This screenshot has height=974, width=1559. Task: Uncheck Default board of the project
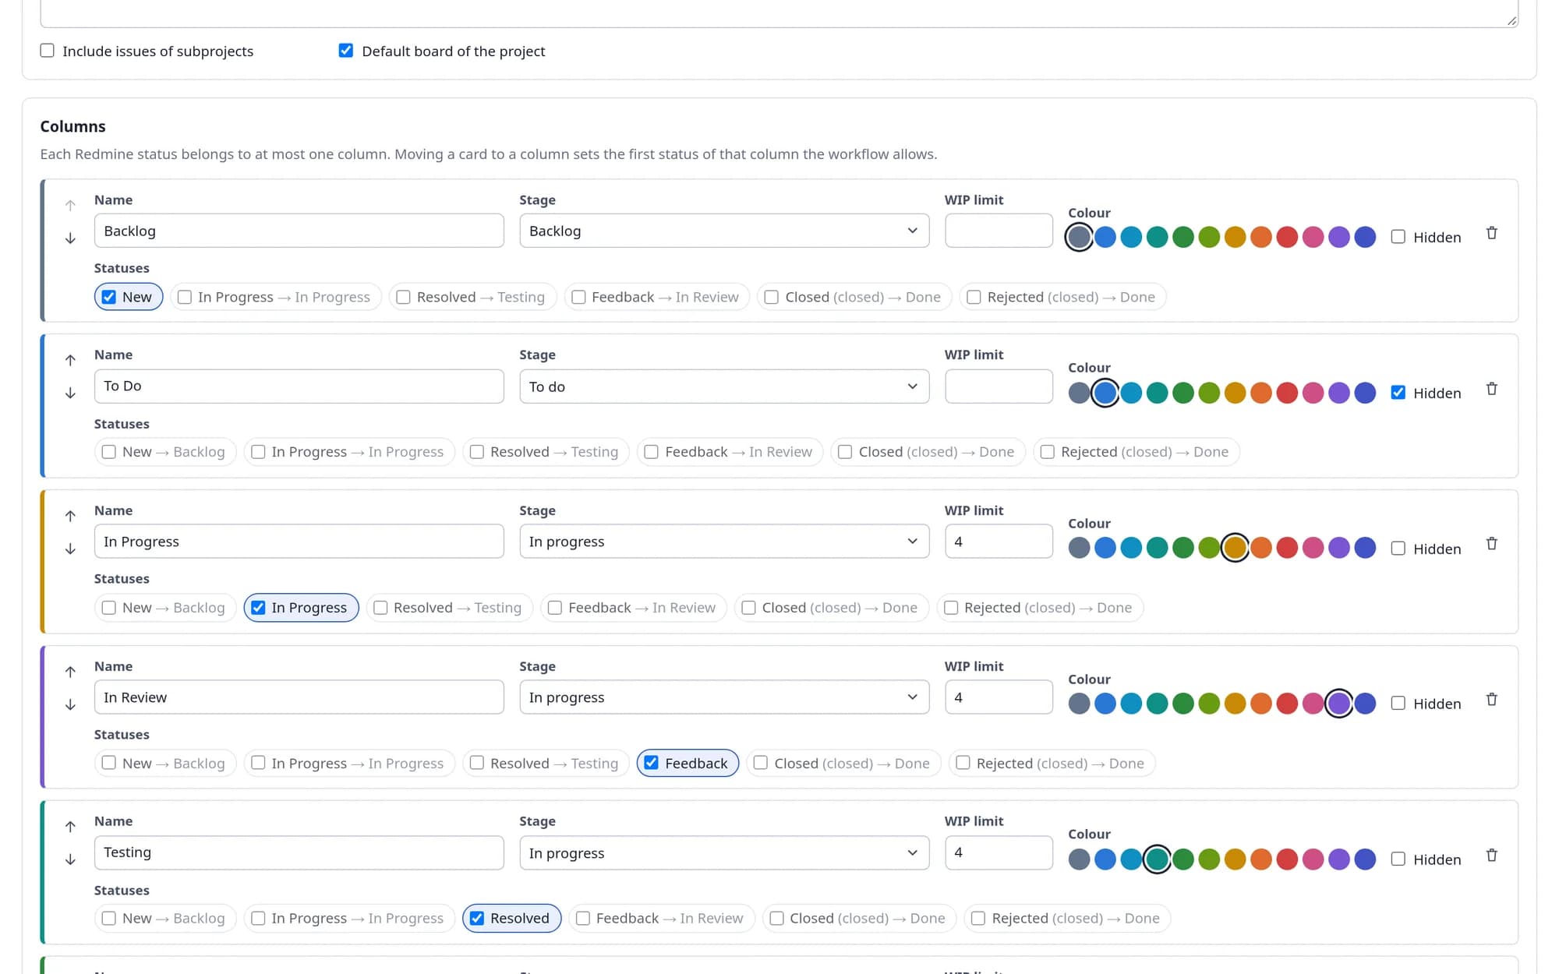point(346,51)
